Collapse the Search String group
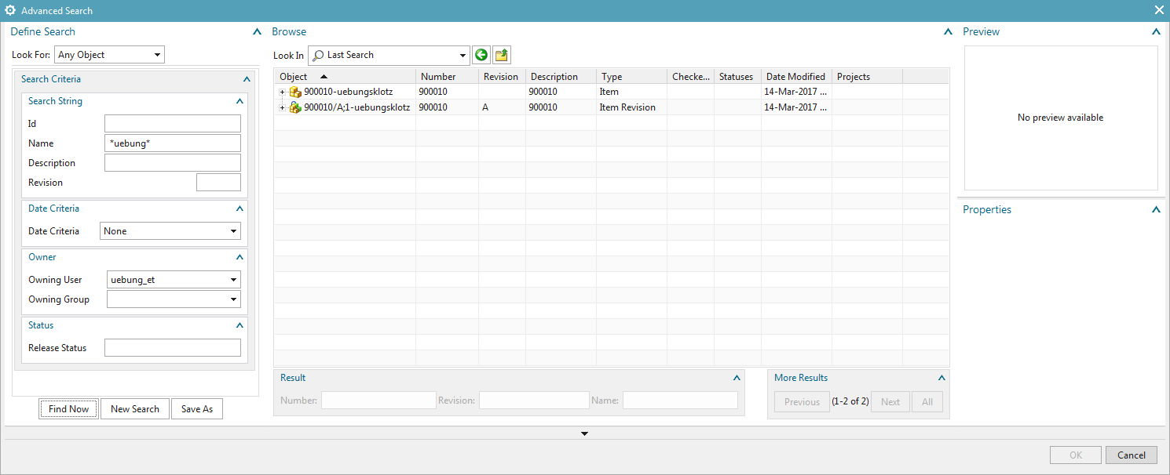This screenshot has height=475, width=1170. point(239,101)
